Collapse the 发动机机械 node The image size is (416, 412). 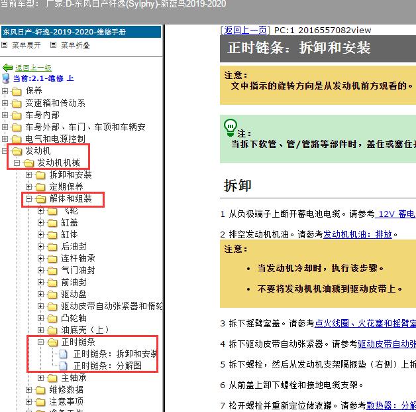17,163
